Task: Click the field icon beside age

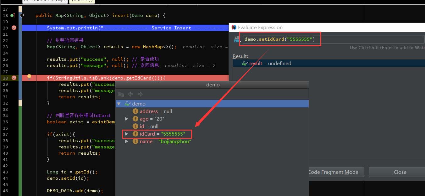Action: pyautogui.click(x=135, y=119)
